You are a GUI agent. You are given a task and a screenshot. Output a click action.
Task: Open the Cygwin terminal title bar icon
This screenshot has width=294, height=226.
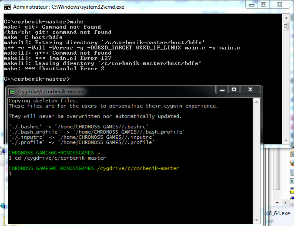point(12,92)
